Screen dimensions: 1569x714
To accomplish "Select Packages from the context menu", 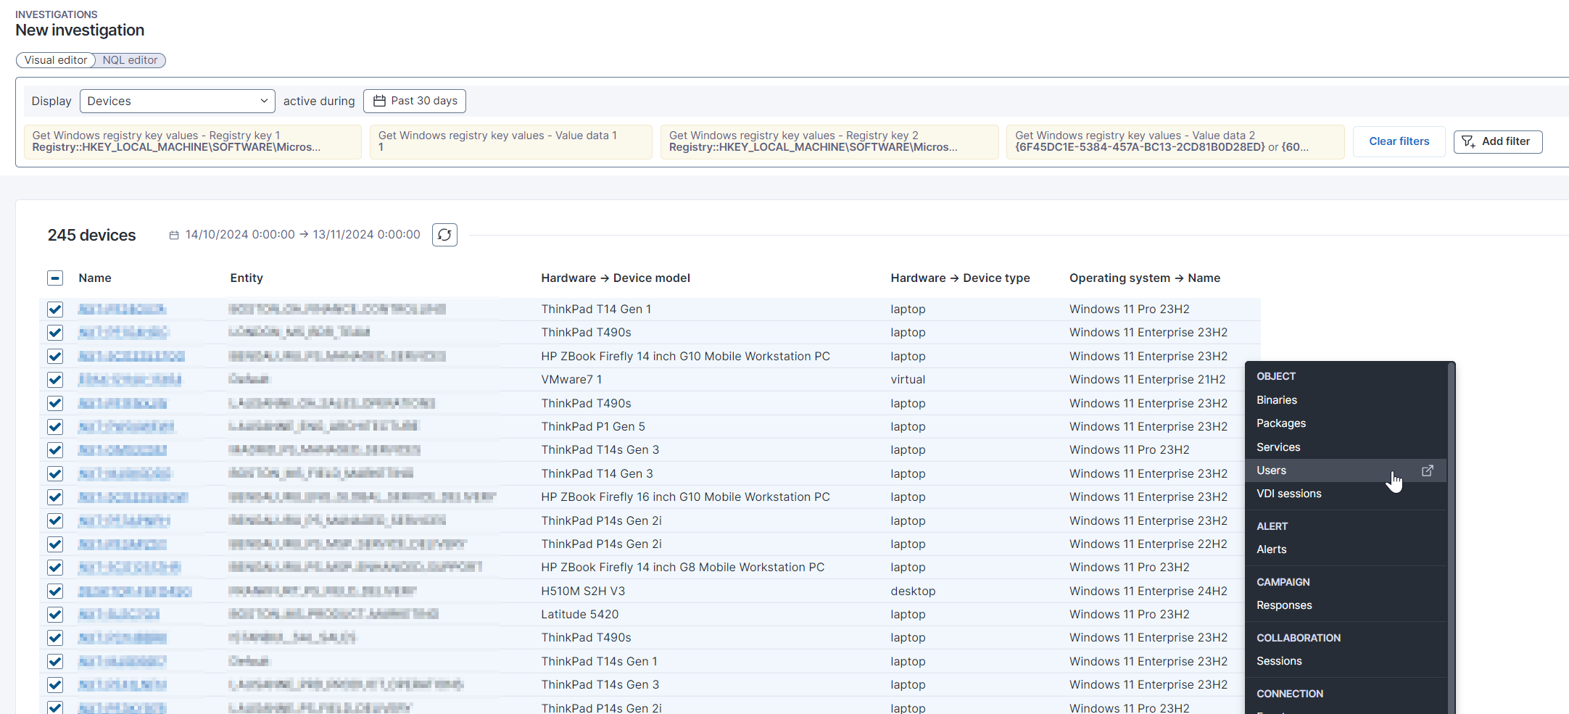I will [1280, 423].
